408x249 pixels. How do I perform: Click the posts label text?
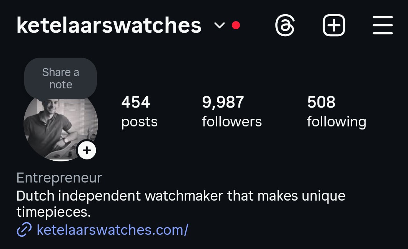[x=140, y=122]
